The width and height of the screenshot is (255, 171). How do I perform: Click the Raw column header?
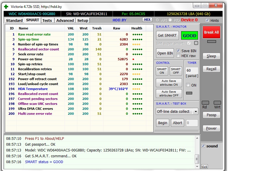click(117, 28)
